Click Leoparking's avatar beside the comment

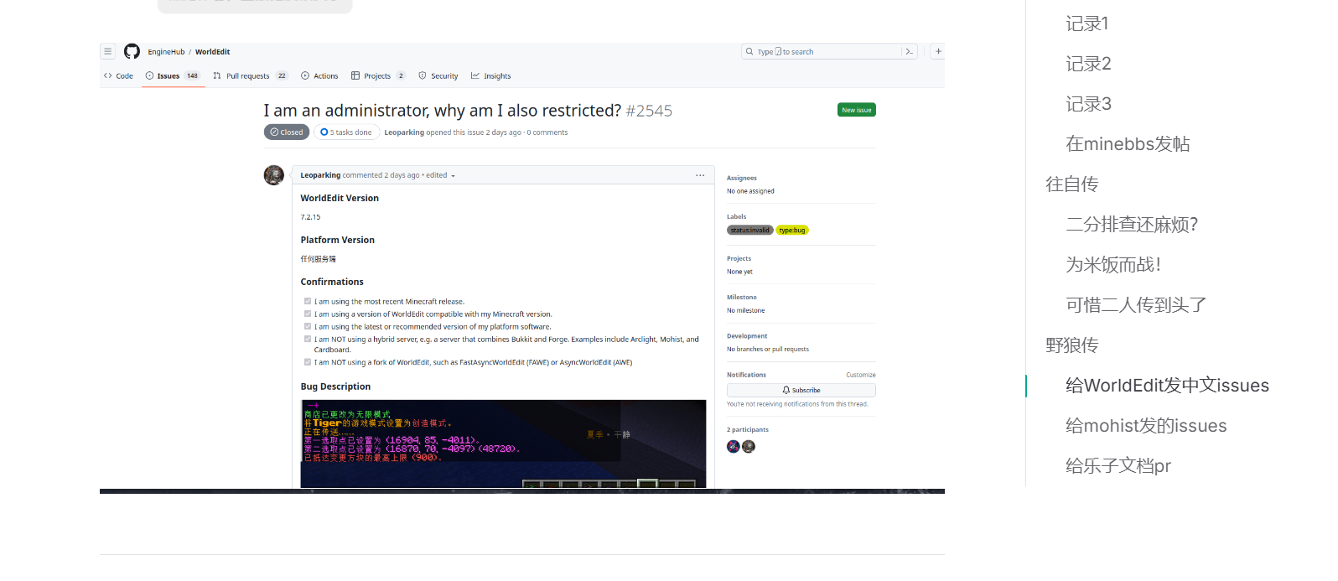point(273,175)
